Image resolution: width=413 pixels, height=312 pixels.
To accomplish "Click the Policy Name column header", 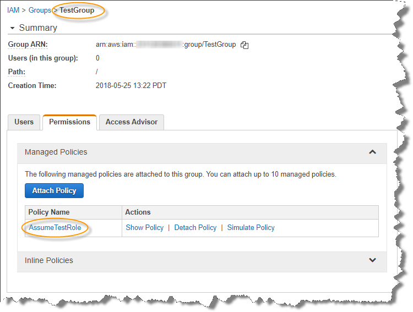I will 49,212.
